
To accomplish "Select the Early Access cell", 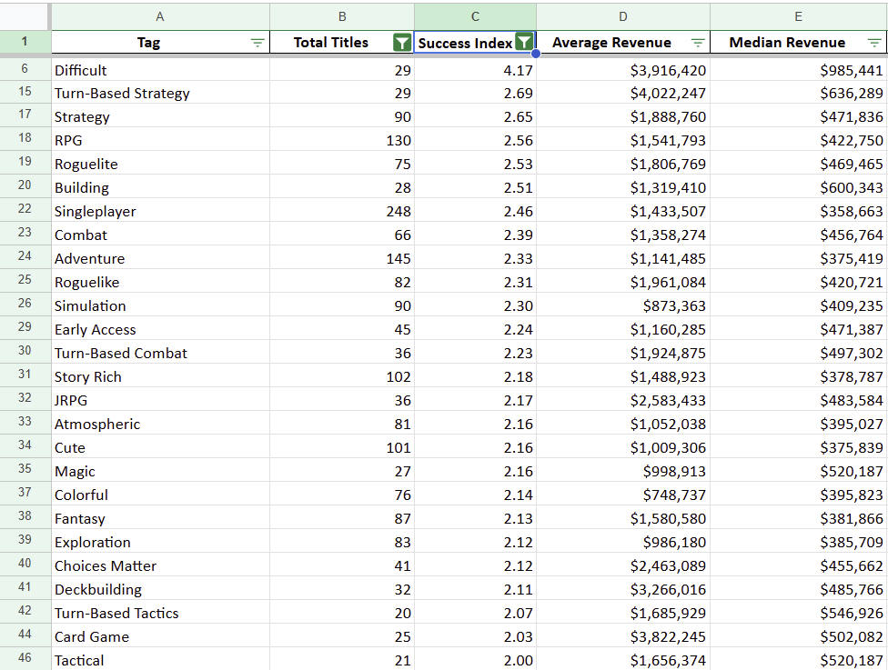I will pos(160,329).
